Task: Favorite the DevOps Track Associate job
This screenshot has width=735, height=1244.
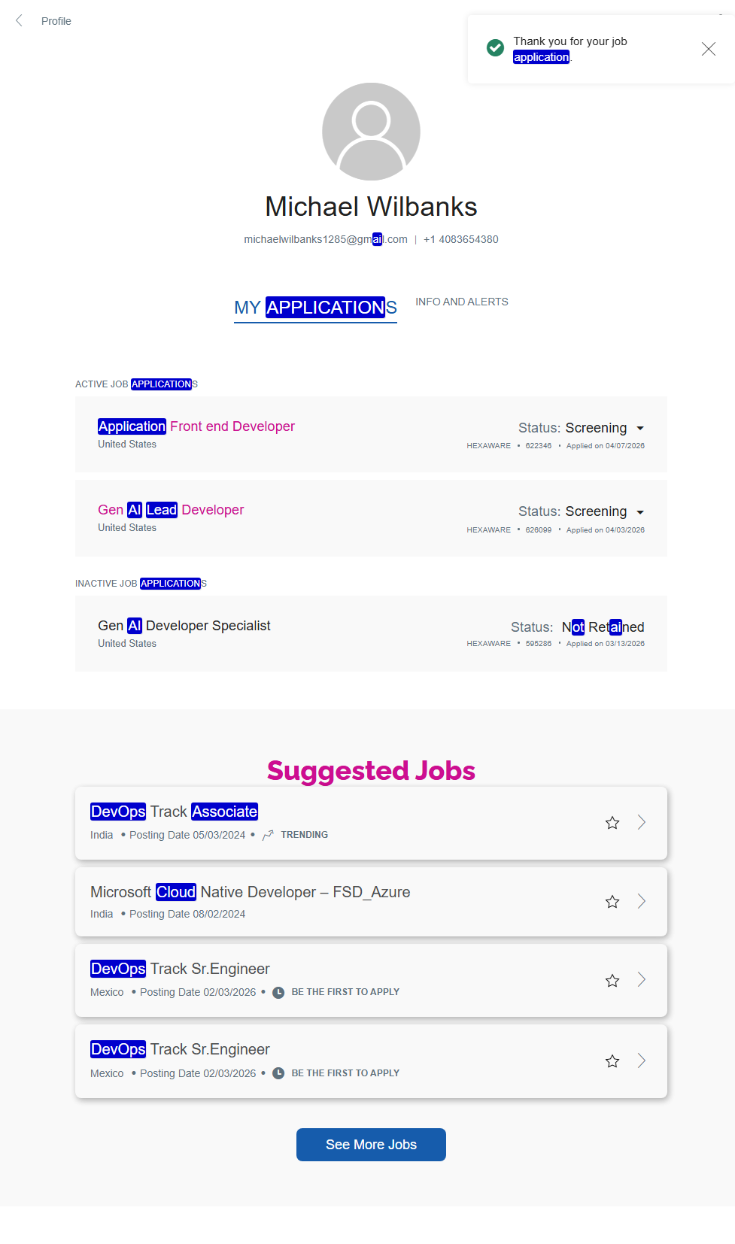Action: click(x=612, y=823)
